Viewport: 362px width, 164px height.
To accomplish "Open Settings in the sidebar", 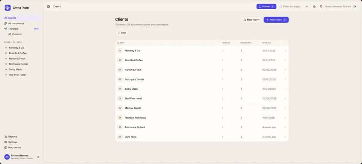I will pos(22,142).
